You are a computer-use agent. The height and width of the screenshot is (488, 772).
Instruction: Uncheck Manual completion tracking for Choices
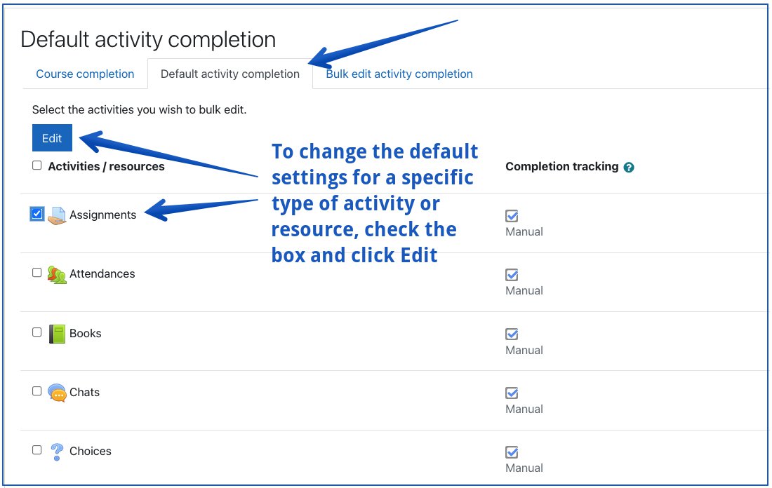pos(512,452)
